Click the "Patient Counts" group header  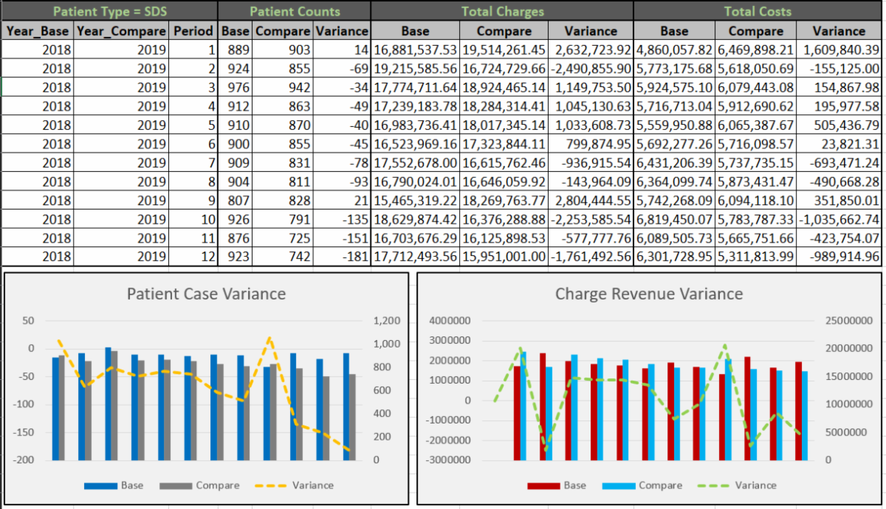click(x=295, y=11)
